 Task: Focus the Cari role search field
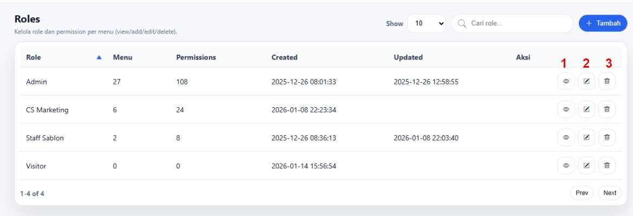click(x=512, y=23)
